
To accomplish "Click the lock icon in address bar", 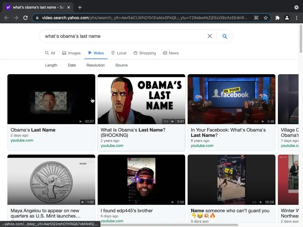I will pyautogui.click(x=37, y=18).
